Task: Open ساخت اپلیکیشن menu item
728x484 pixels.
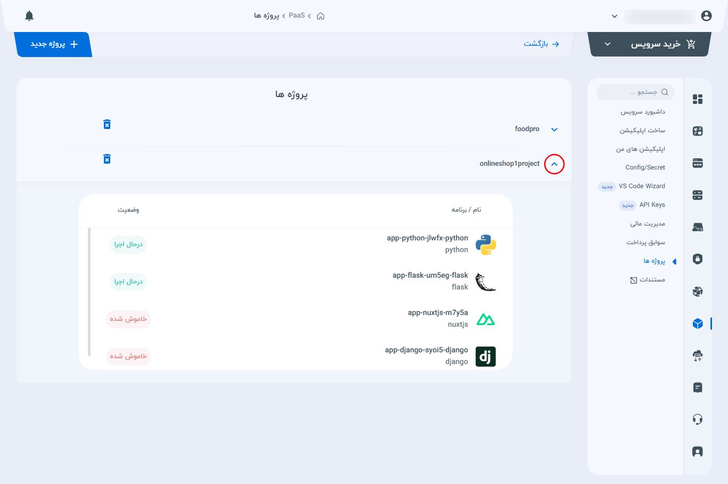Action: (642, 131)
